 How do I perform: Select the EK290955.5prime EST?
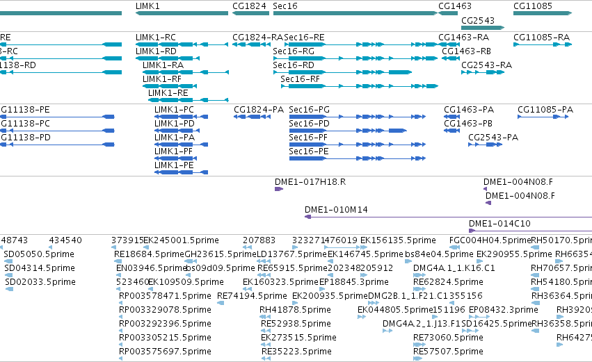480,261
